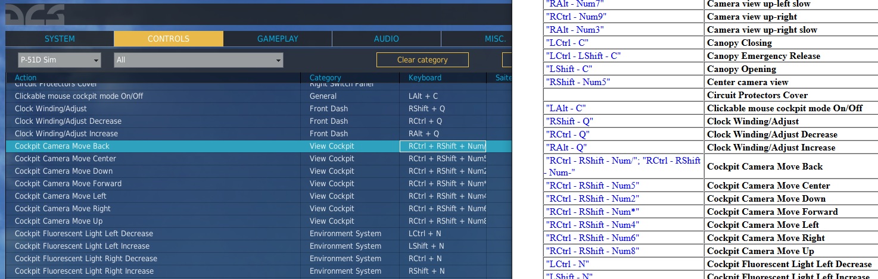Viewport: 878px width, 279px height.
Task: Switch to the GAMEPLAY tab
Action: 278,39
